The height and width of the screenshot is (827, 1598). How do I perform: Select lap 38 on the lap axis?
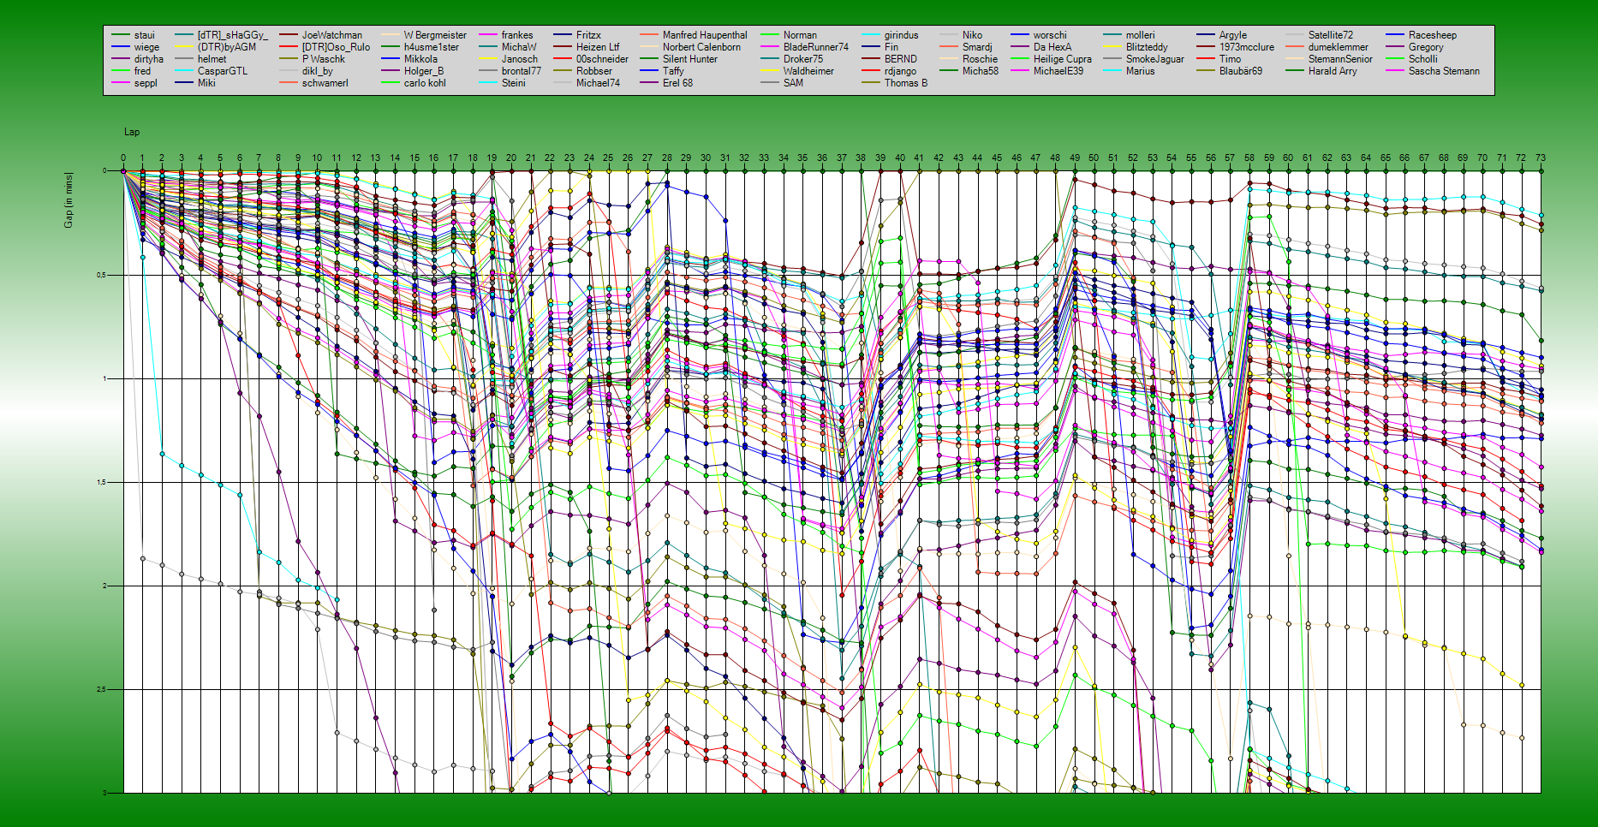coord(861,158)
